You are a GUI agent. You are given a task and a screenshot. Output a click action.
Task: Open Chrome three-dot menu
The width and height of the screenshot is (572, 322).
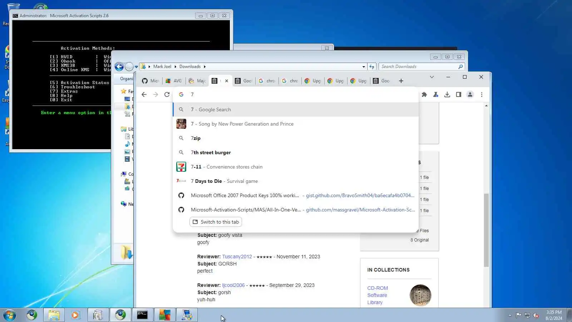tap(482, 94)
